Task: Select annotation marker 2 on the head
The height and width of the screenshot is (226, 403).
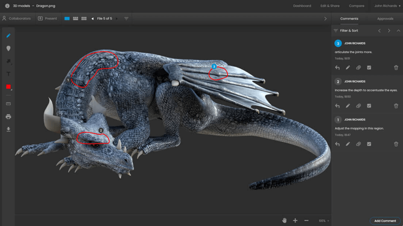Action: tap(101, 131)
